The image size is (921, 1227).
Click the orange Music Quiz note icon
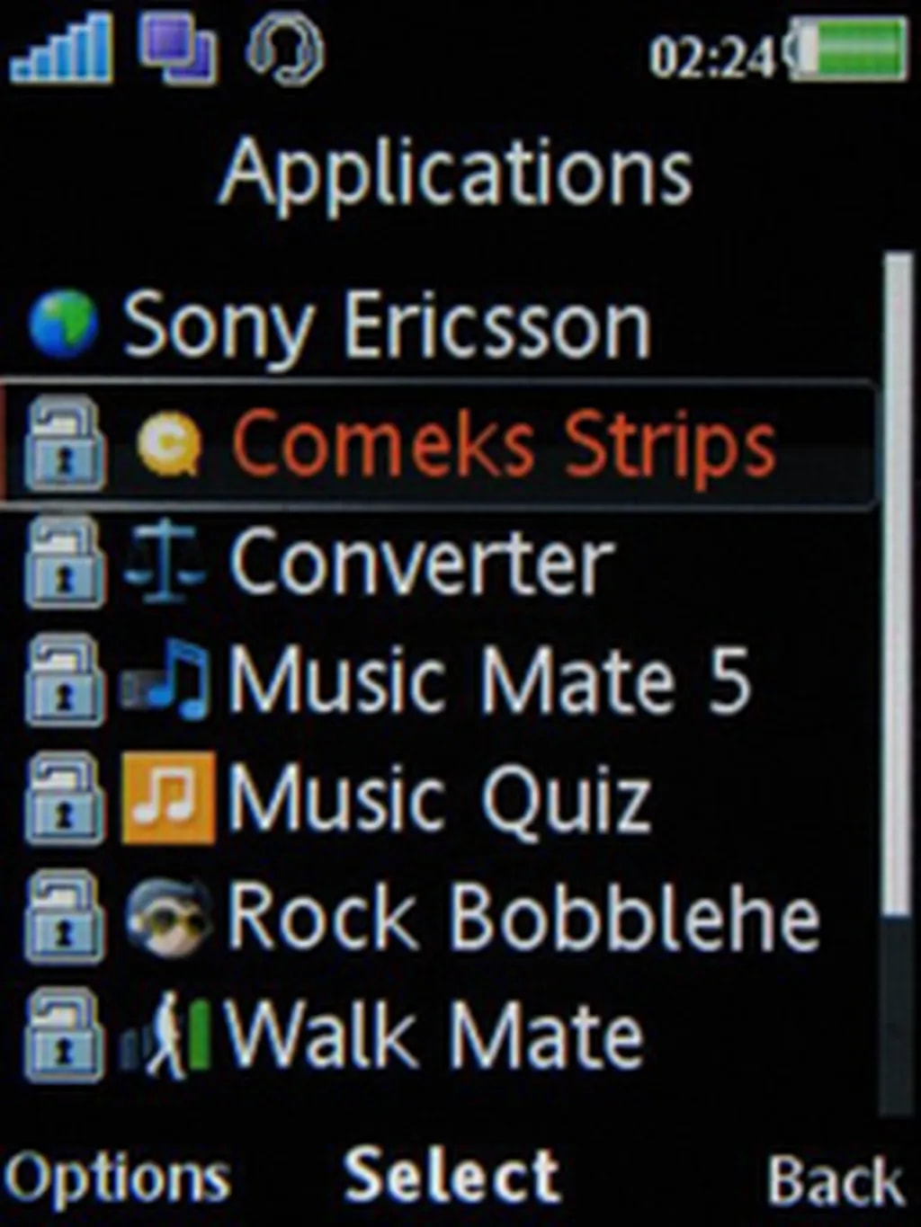pyautogui.click(x=168, y=798)
